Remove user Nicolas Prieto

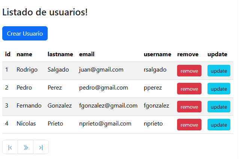[x=189, y=125]
